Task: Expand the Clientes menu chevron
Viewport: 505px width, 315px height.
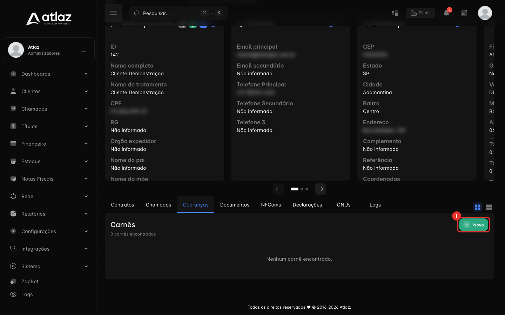Action: pos(86,91)
